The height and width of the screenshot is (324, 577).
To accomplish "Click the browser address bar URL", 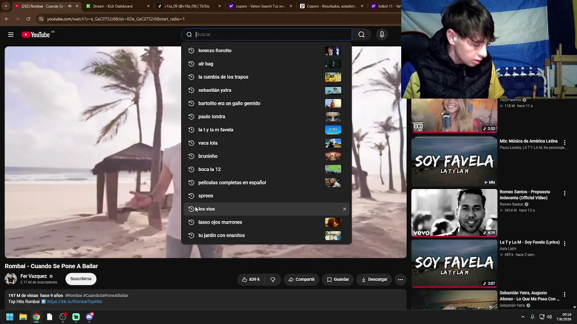I will (116, 19).
